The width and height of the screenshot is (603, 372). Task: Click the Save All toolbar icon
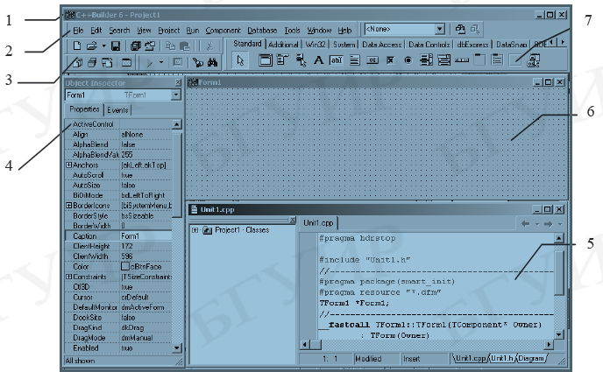click(135, 46)
